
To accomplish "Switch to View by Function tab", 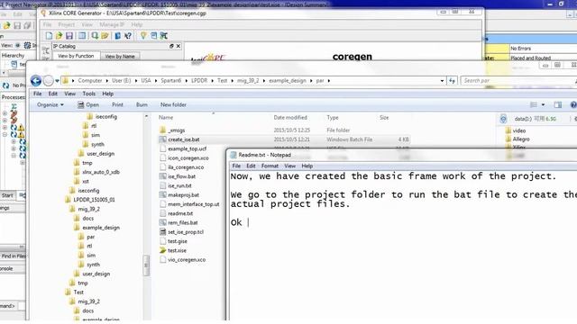I will (76, 56).
